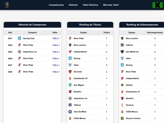
Task: Click Subcampeonatos column header
Action: (x=155, y=32)
